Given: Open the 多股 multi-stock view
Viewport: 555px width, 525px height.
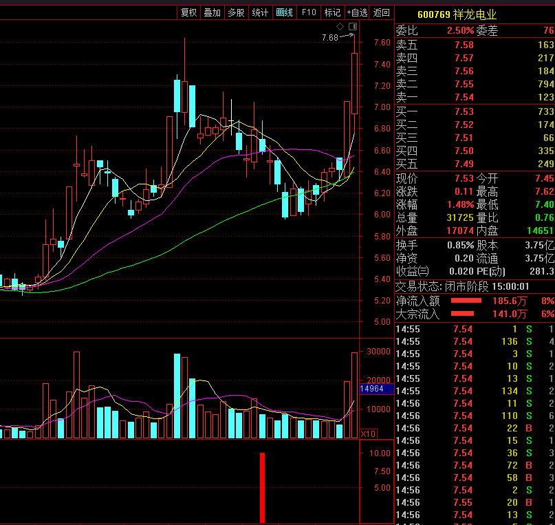Looking at the screenshot, I should (236, 13).
